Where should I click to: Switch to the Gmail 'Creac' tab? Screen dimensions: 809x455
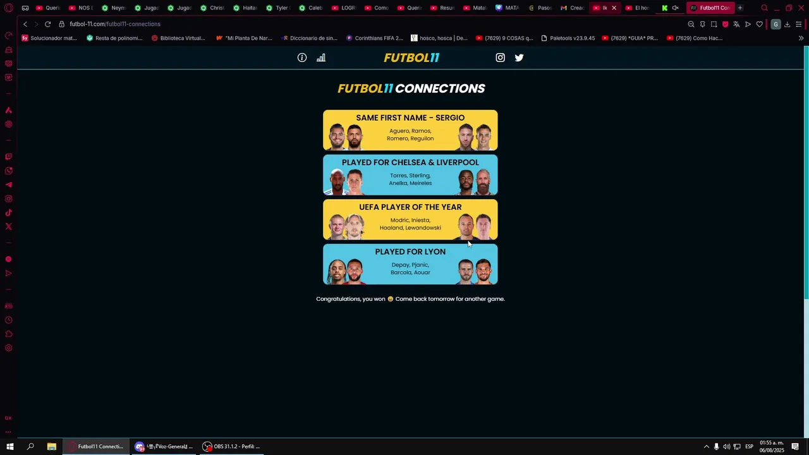(x=573, y=8)
